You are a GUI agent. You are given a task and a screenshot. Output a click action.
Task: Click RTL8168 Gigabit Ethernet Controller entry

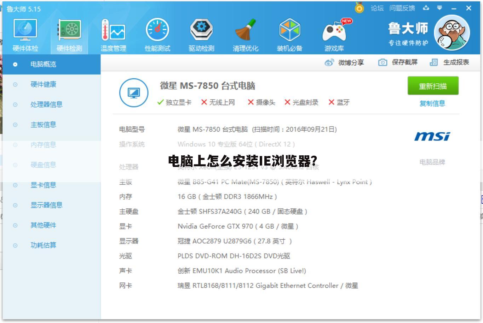coord(268,286)
